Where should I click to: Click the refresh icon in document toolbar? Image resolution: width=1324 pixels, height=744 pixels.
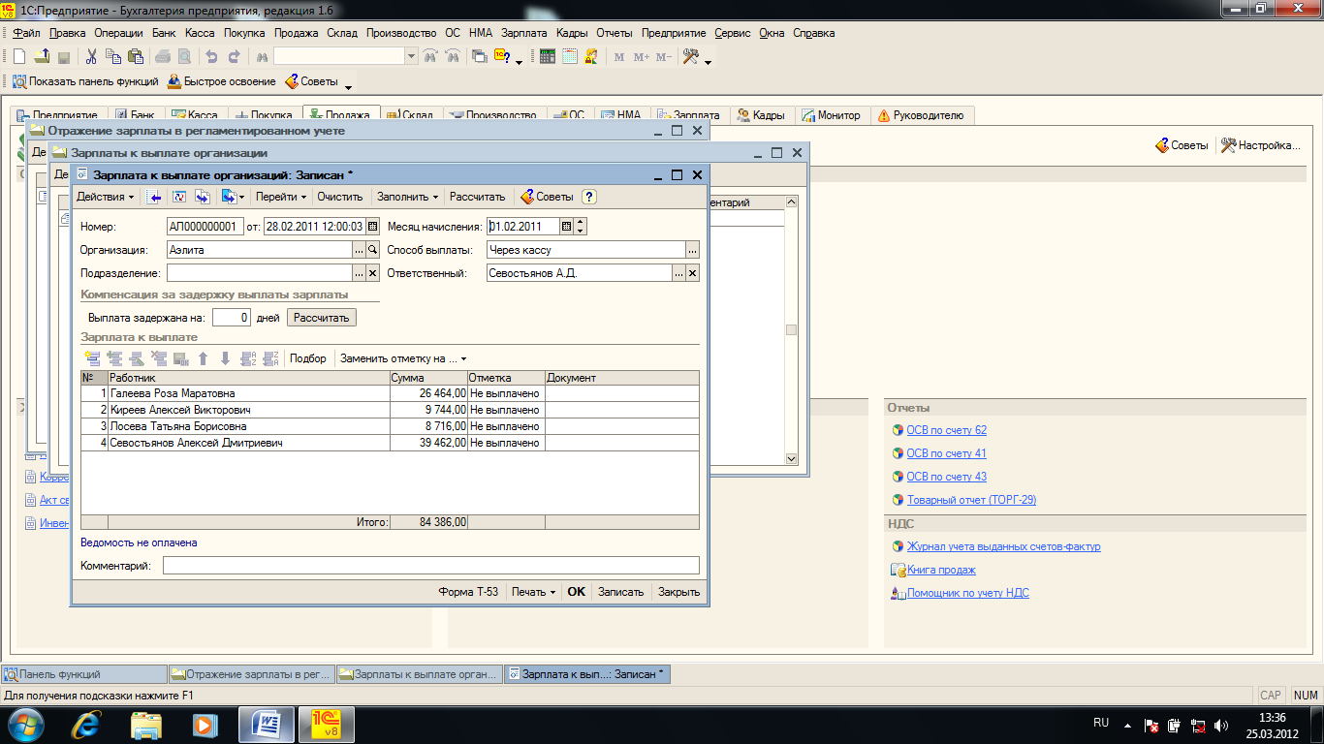click(178, 197)
